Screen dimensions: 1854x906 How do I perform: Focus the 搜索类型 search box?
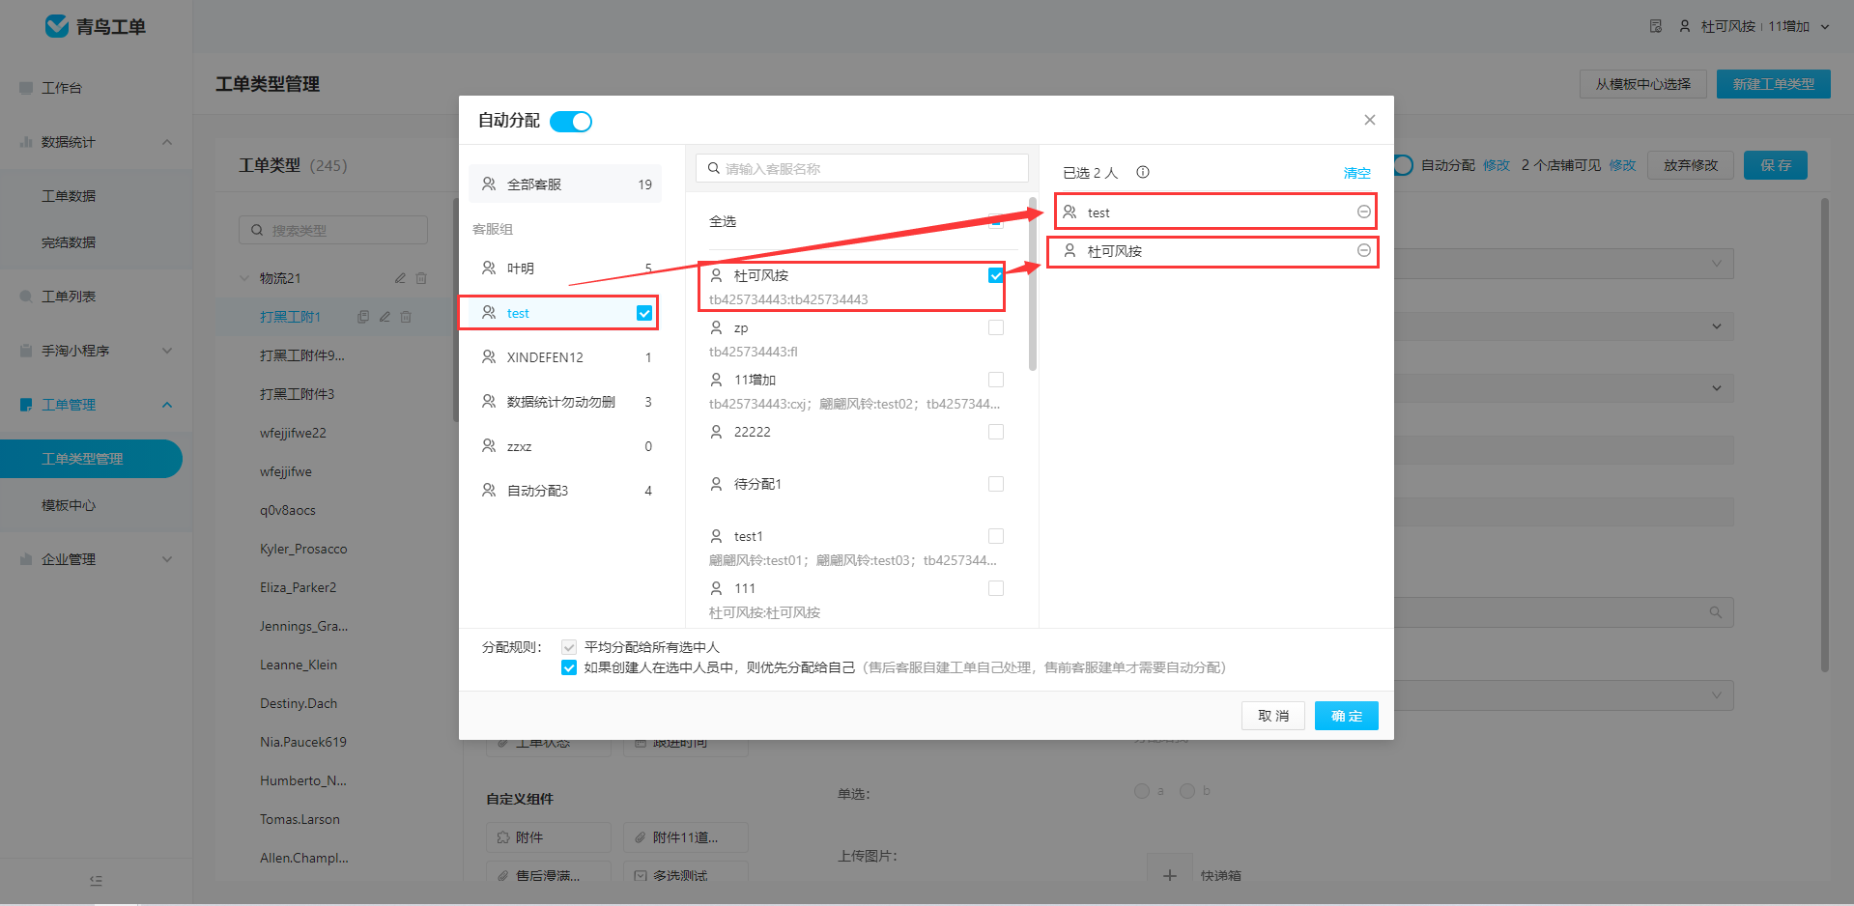[x=333, y=230]
